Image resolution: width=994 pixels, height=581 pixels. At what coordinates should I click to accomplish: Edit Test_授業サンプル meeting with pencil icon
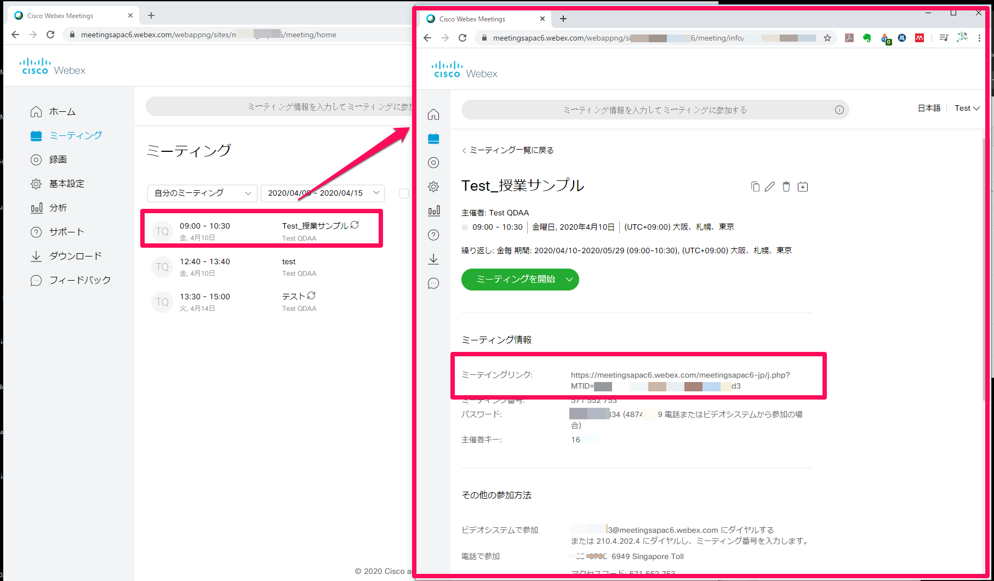coord(770,187)
